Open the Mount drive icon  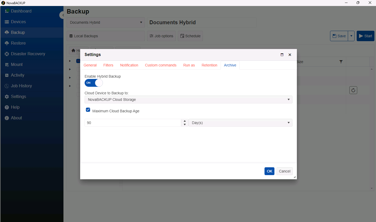coord(7,65)
